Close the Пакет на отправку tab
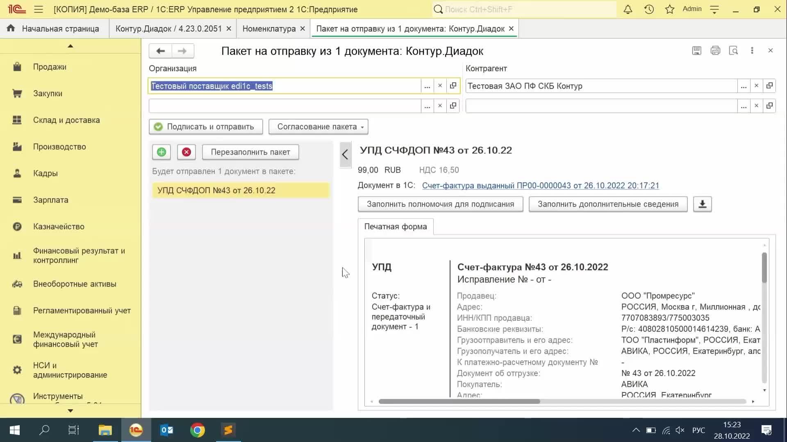Viewport: 787px width, 442px height. click(x=511, y=29)
